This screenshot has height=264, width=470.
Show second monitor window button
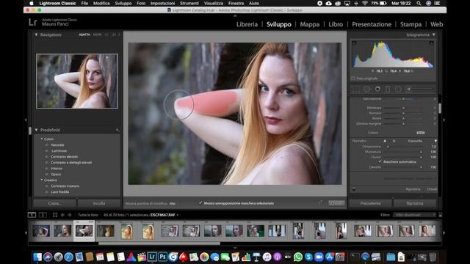43,215
